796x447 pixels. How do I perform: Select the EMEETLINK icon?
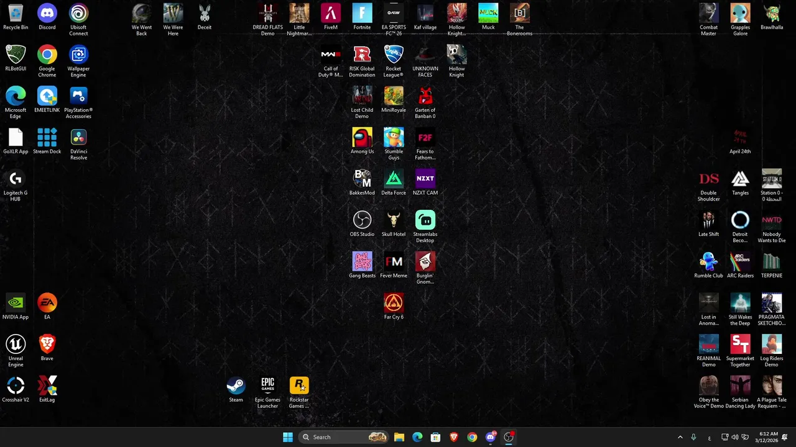47,99
